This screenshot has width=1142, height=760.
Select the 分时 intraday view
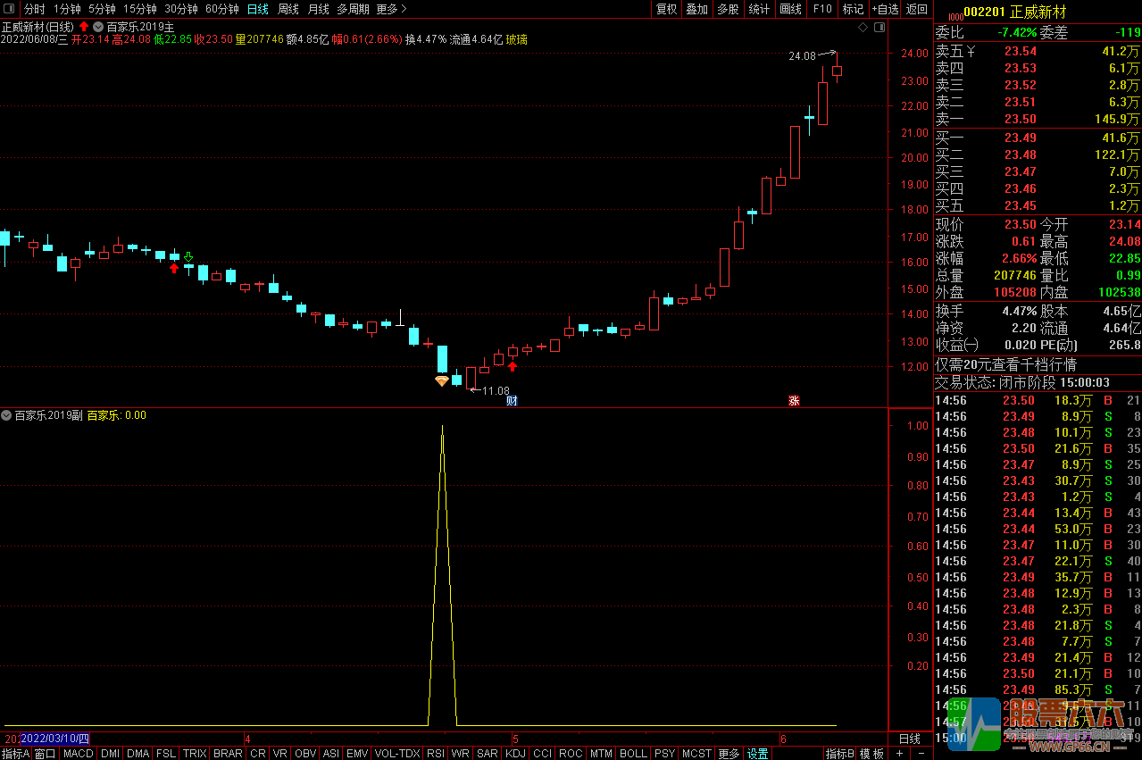34,9
